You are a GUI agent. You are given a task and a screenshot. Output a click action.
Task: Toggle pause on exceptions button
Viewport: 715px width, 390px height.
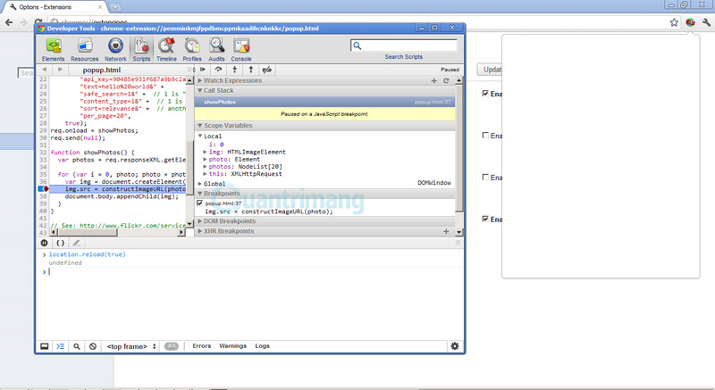pyautogui.click(x=44, y=243)
